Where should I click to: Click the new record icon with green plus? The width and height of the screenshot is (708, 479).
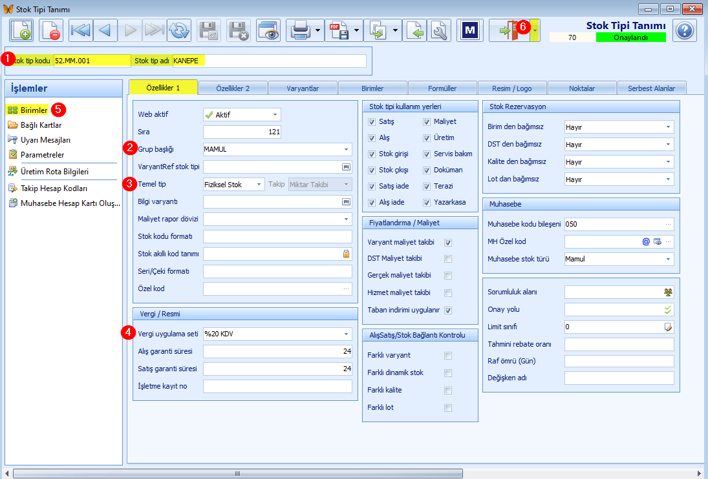click(21, 30)
